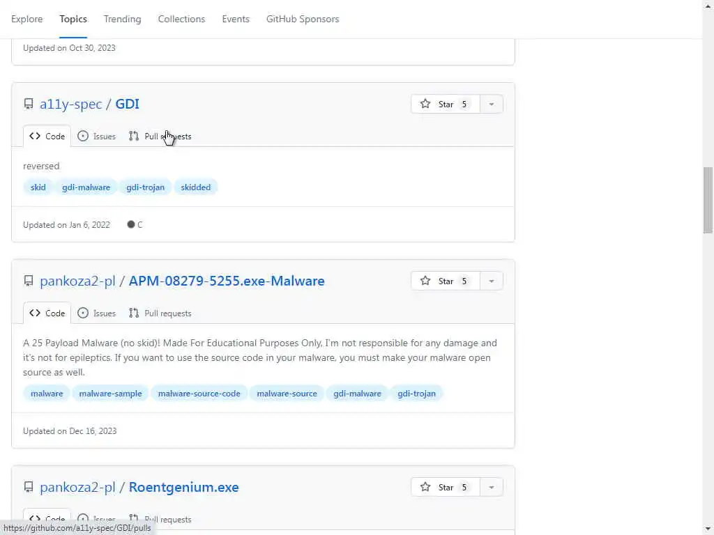Open GitHub Sponsors tab

[x=303, y=19]
